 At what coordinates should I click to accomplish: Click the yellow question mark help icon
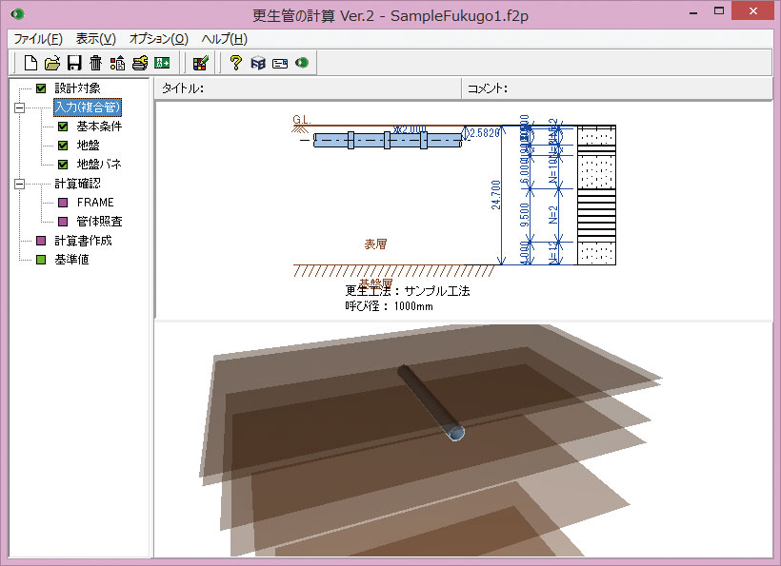pyautogui.click(x=235, y=63)
